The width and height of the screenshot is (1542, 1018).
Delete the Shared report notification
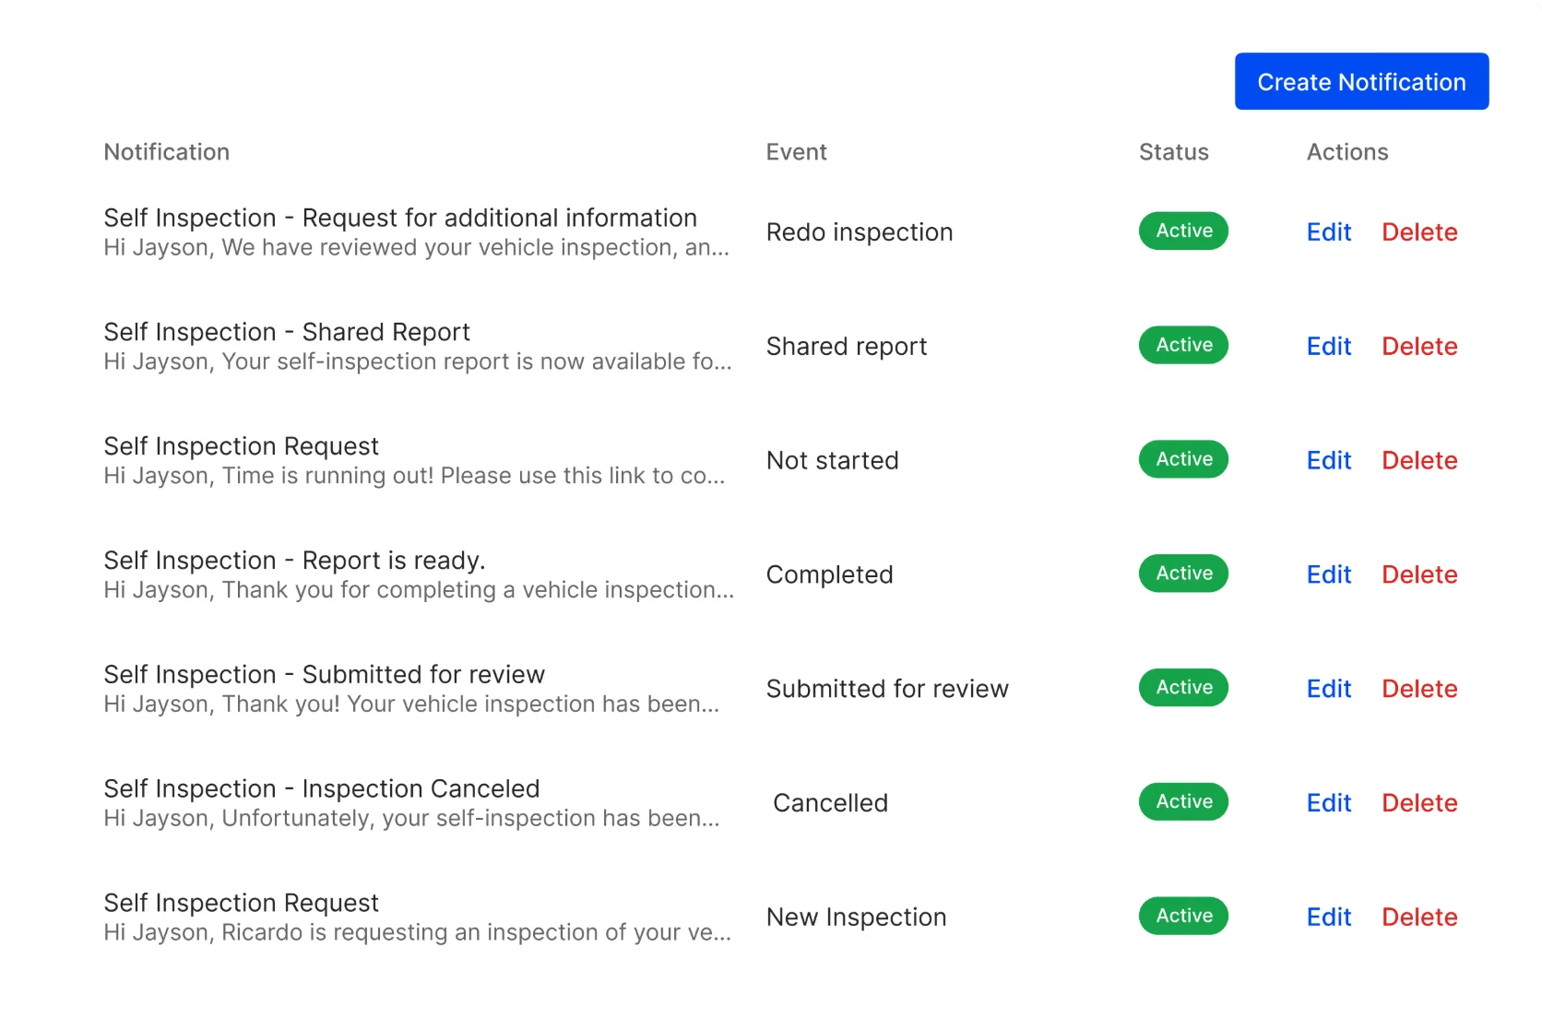pos(1419,346)
